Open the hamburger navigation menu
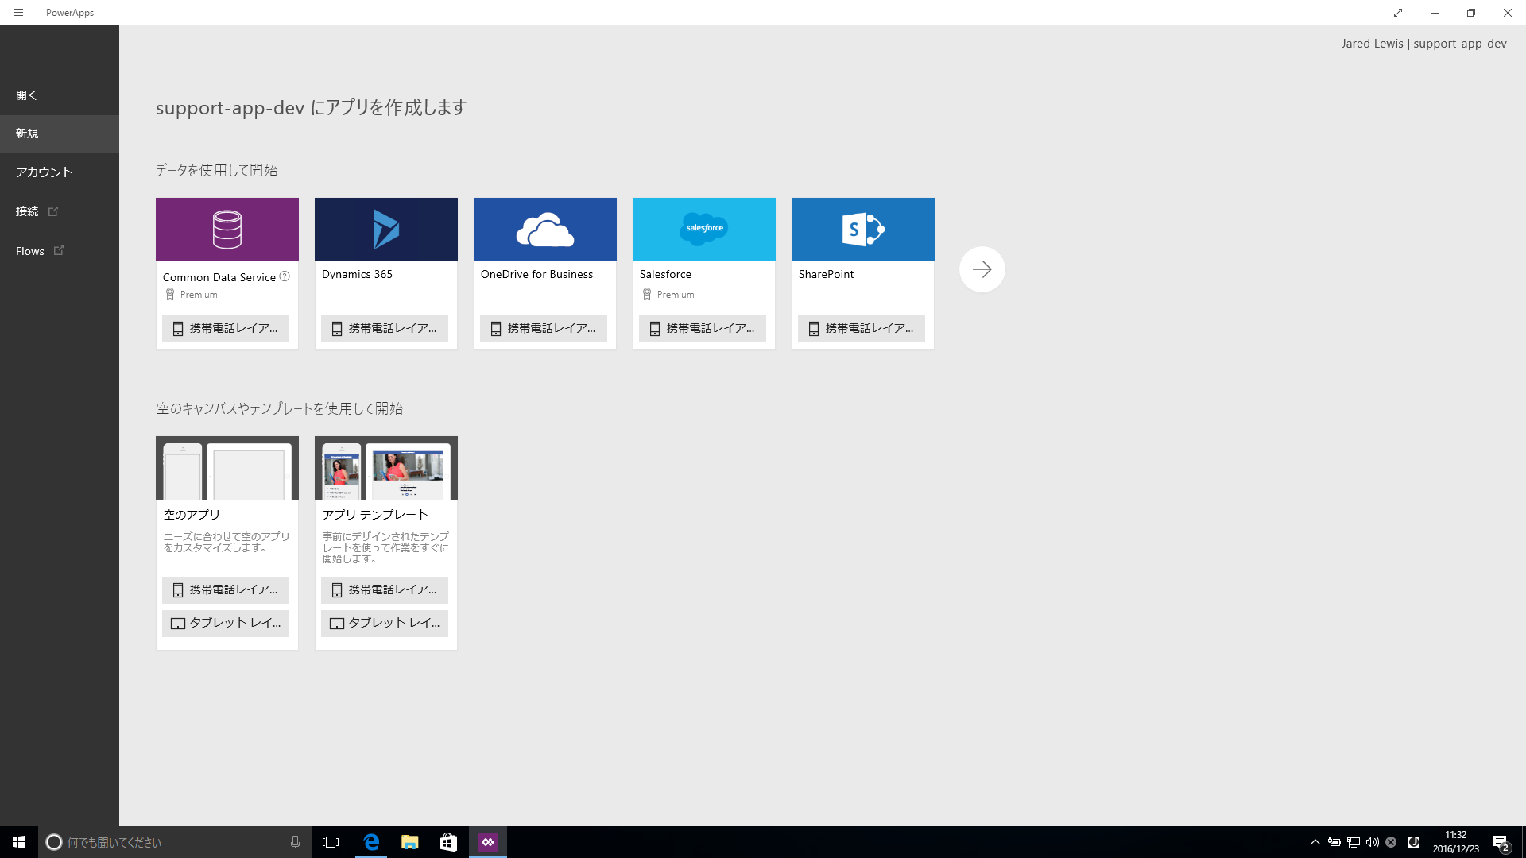This screenshot has height=858, width=1526. pos(17,13)
